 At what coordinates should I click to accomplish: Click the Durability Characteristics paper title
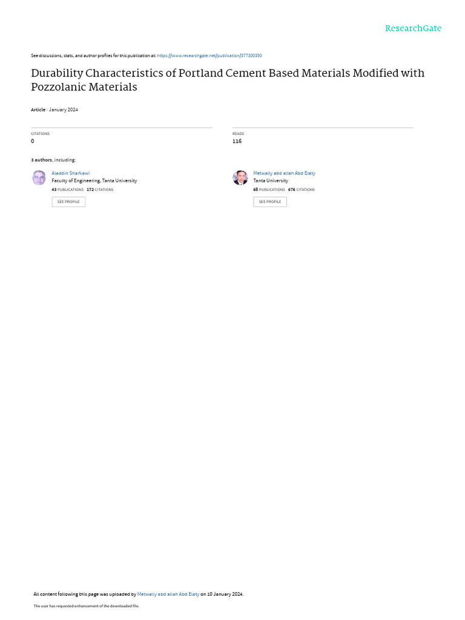click(228, 80)
